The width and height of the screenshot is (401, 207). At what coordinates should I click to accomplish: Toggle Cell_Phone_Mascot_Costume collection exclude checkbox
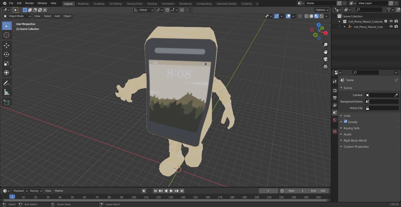click(x=386, y=21)
